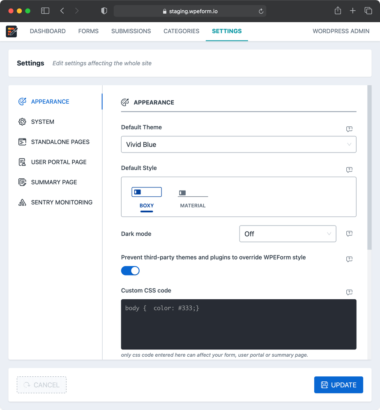380x410 pixels.
Task: Open the WordPress Admin link
Action: [x=341, y=31]
